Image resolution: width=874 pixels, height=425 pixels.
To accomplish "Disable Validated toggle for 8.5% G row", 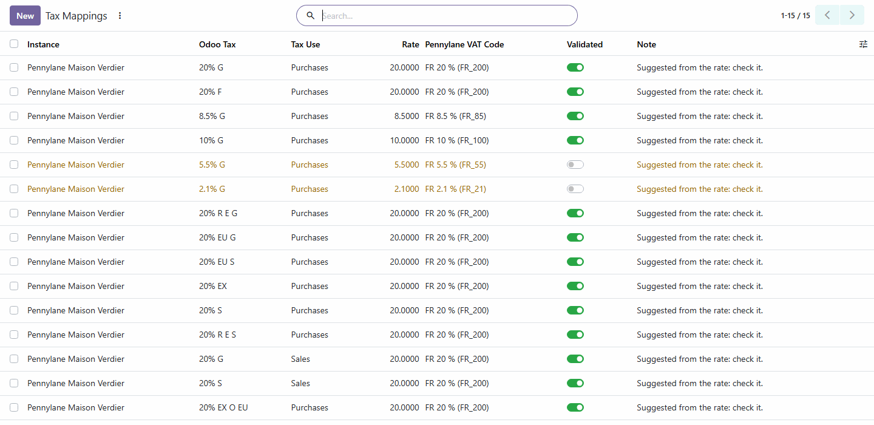I will tap(575, 116).
